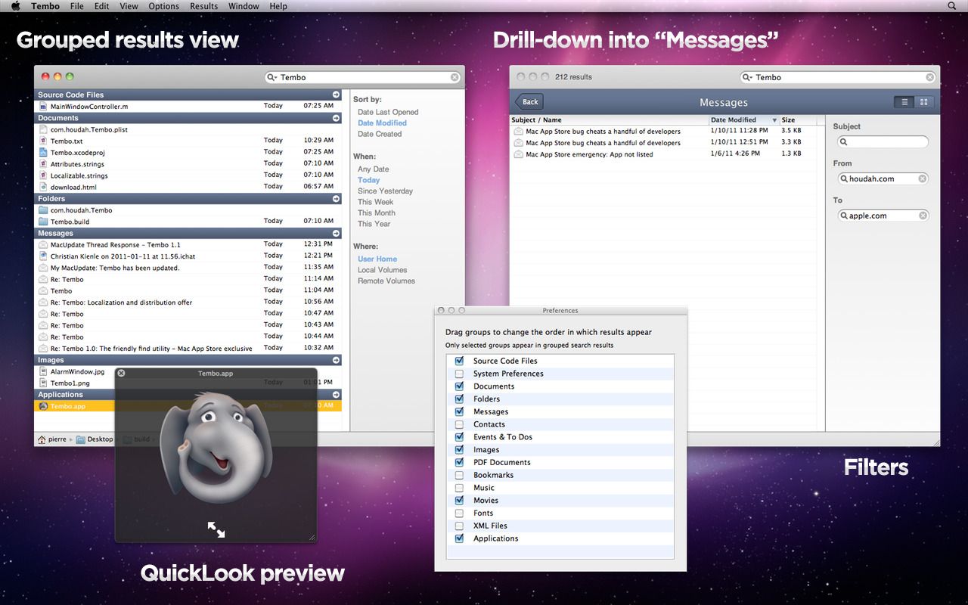The height and width of the screenshot is (605, 968).
Task: Switch to list view in Messages window
Action: (904, 102)
